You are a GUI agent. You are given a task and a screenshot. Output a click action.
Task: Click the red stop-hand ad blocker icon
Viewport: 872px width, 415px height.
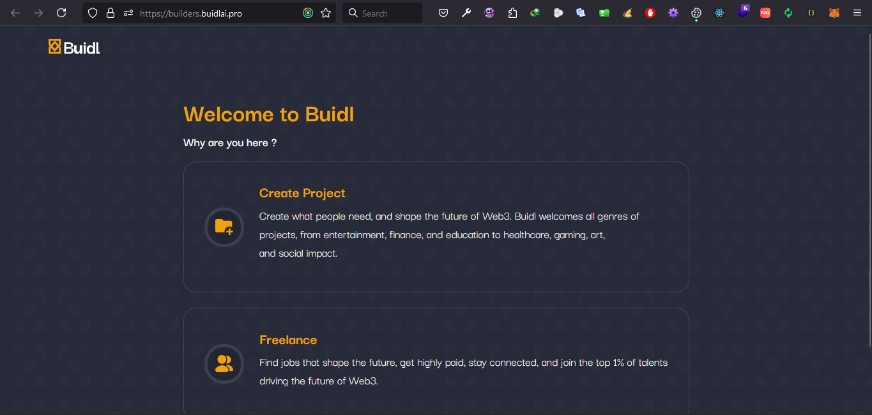pyautogui.click(x=650, y=13)
